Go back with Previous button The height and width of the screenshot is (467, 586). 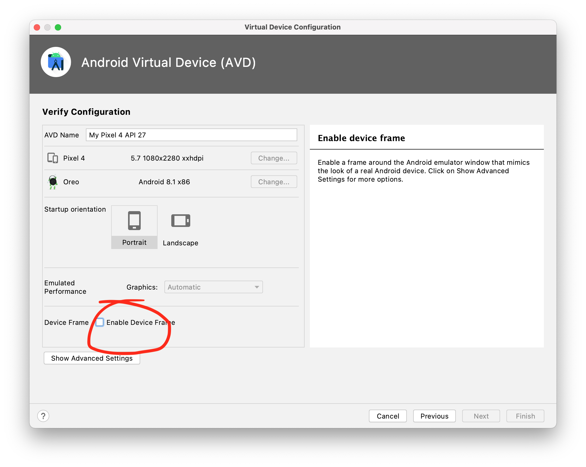click(x=434, y=416)
